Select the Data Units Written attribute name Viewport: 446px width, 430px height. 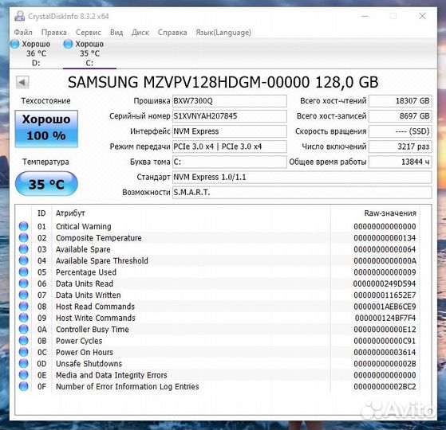[x=89, y=295]
